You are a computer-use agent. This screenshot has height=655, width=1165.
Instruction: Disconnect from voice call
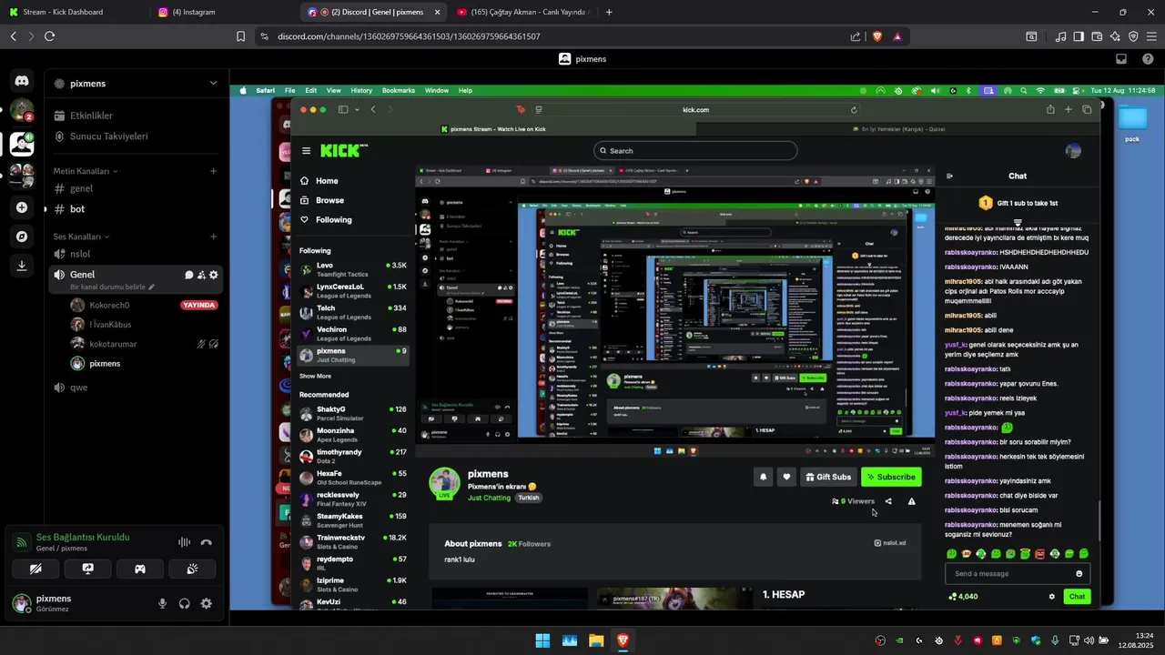coord(207,542)
